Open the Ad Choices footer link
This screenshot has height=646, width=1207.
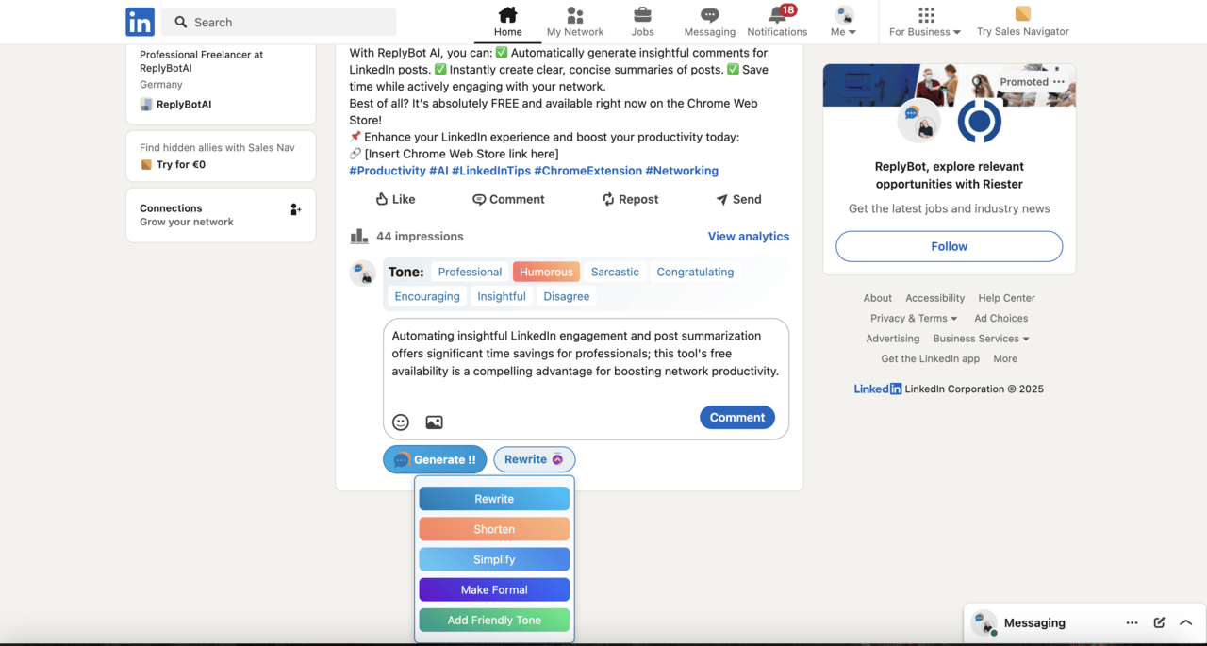tap(1001, 319)
